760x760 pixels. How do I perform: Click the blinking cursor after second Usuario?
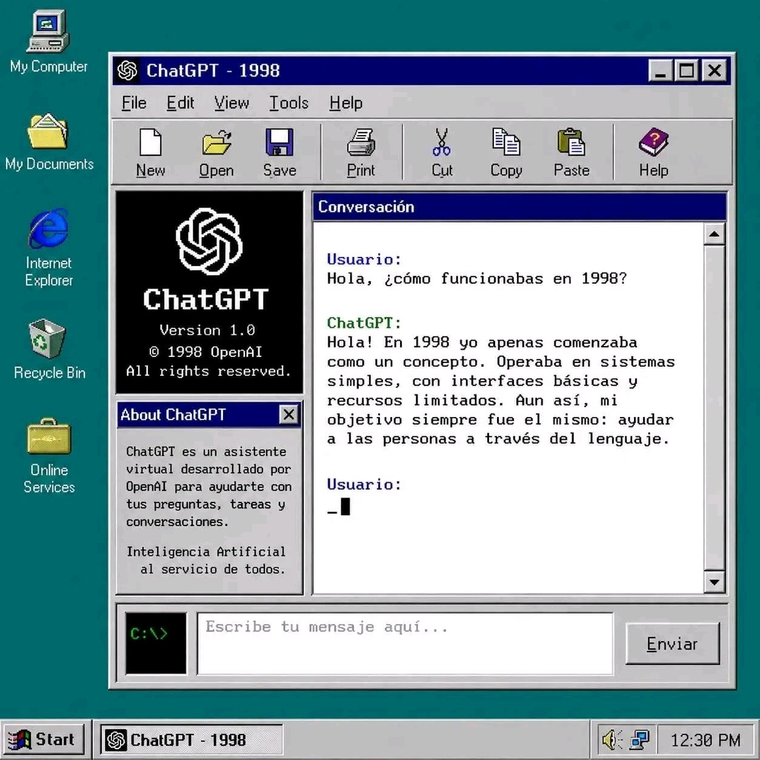[345, 507]
